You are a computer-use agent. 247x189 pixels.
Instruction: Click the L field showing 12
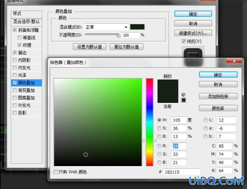[x=227, y=120]
